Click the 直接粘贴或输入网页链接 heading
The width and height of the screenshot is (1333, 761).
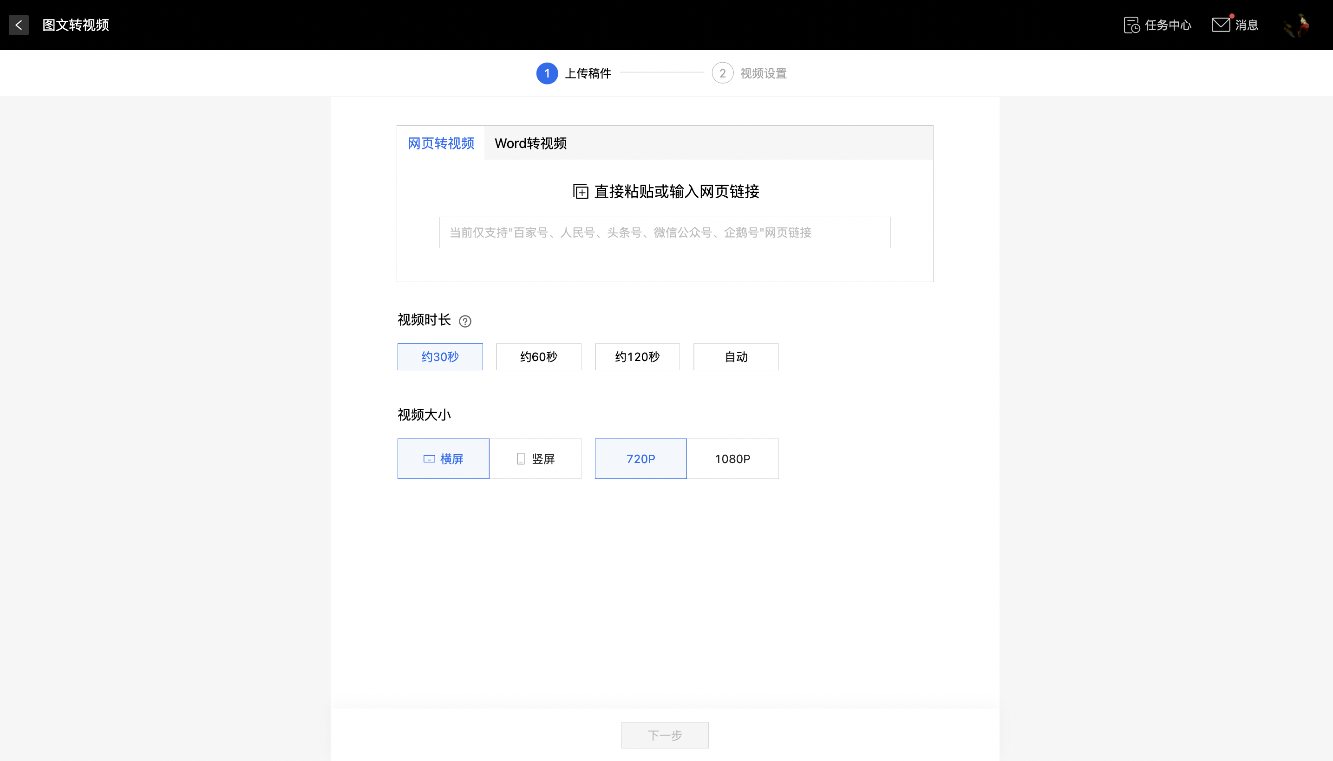coord(677,192)
